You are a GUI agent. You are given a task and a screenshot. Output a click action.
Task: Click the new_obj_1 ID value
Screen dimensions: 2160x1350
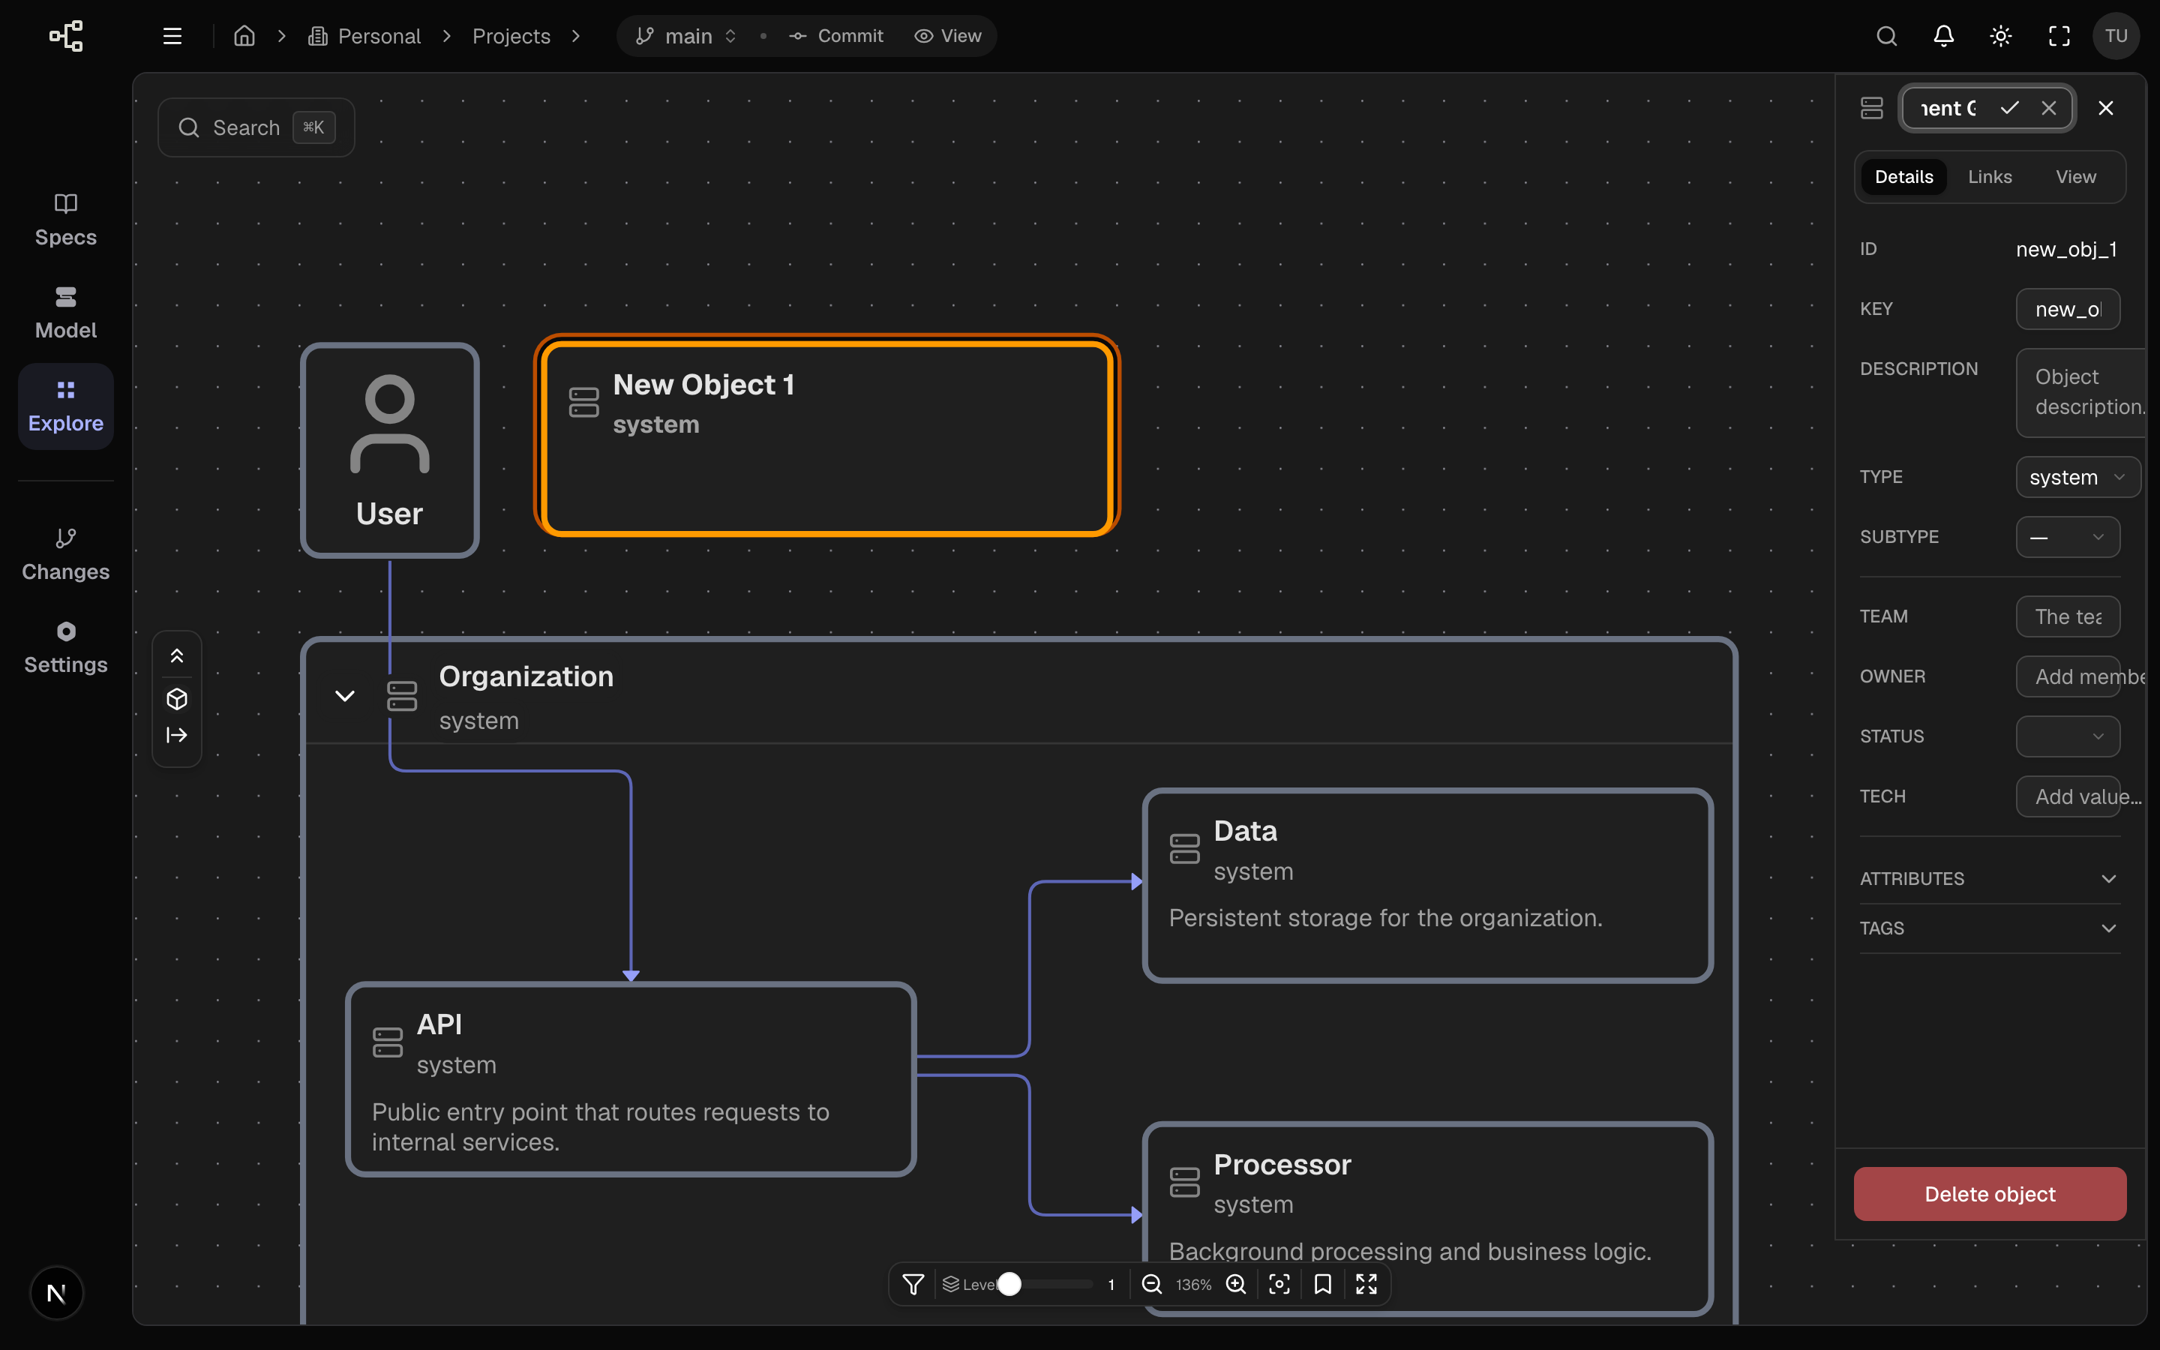(x=2065, y=249)
